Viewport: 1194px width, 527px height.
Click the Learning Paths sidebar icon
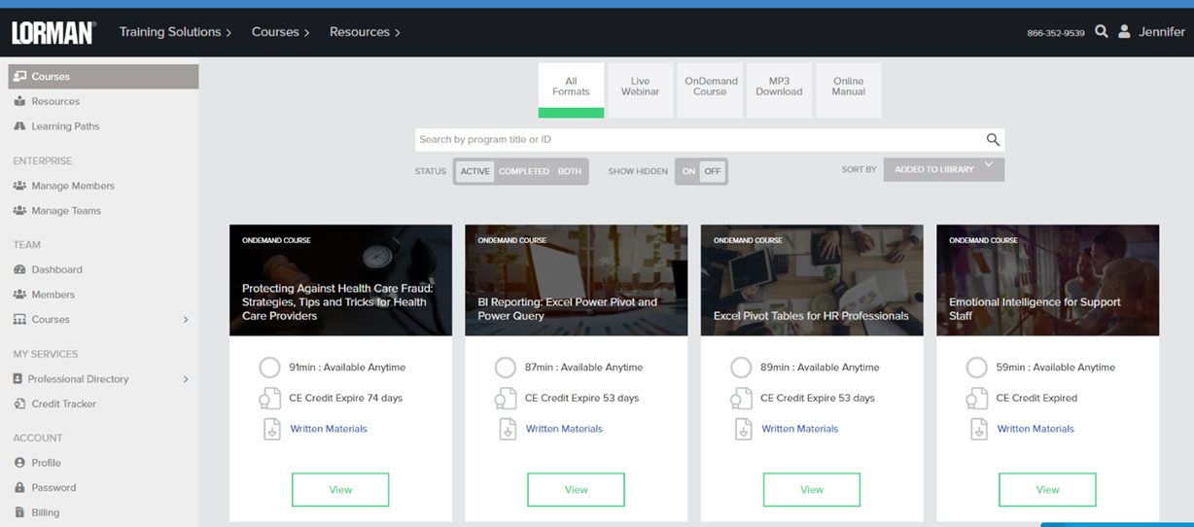(19, 126)
